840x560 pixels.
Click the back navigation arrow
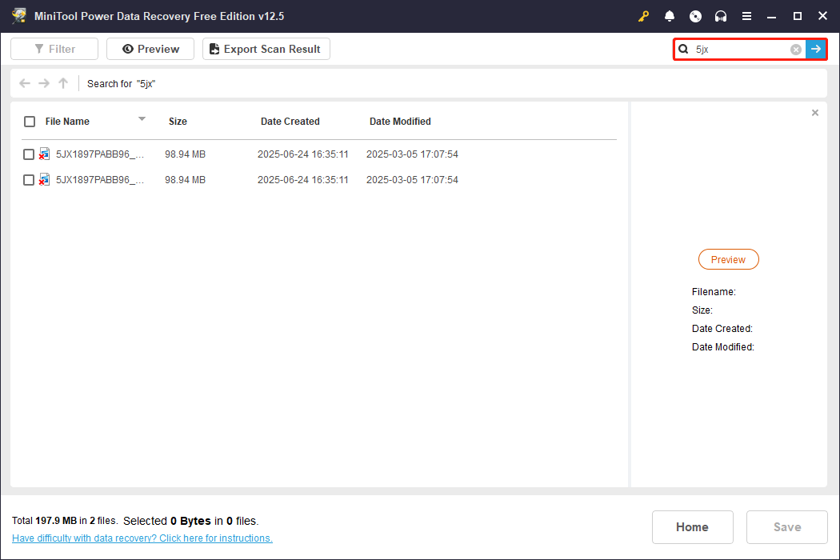25,83
